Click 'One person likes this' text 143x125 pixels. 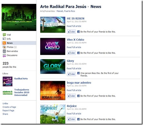click(91, 73)
